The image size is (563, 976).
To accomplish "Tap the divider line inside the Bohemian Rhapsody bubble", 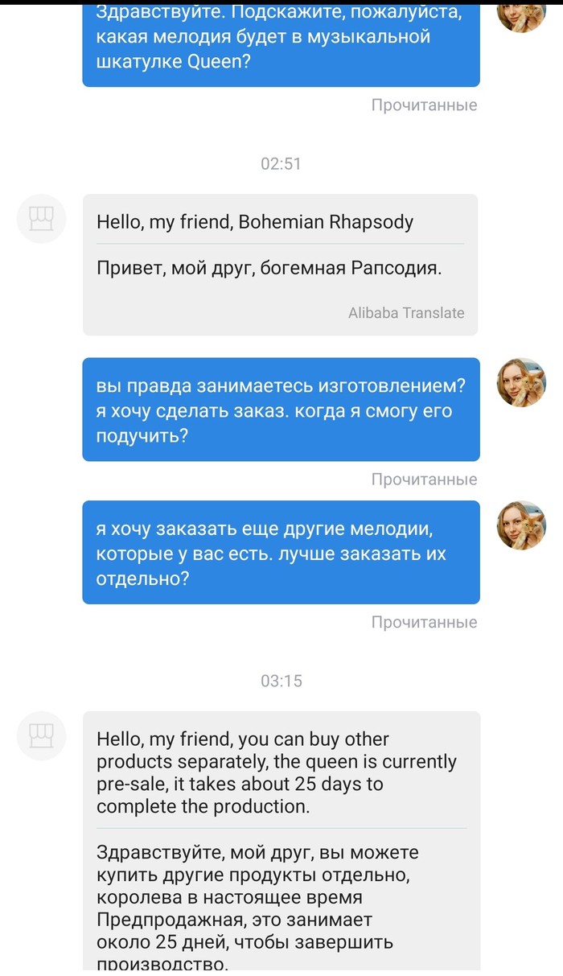I will (281, 243).
